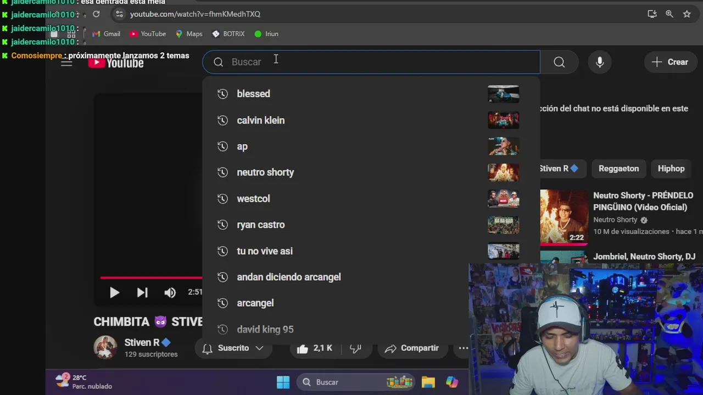Open the apps grid icon in bookmarks bar
The height and width of the screenshot is (395, 703).
click(71, 34)
